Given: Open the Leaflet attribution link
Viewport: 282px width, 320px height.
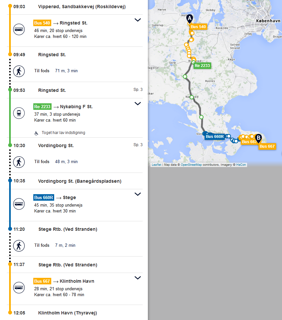Looking at the screenshot, I should [x=156, y=165].
